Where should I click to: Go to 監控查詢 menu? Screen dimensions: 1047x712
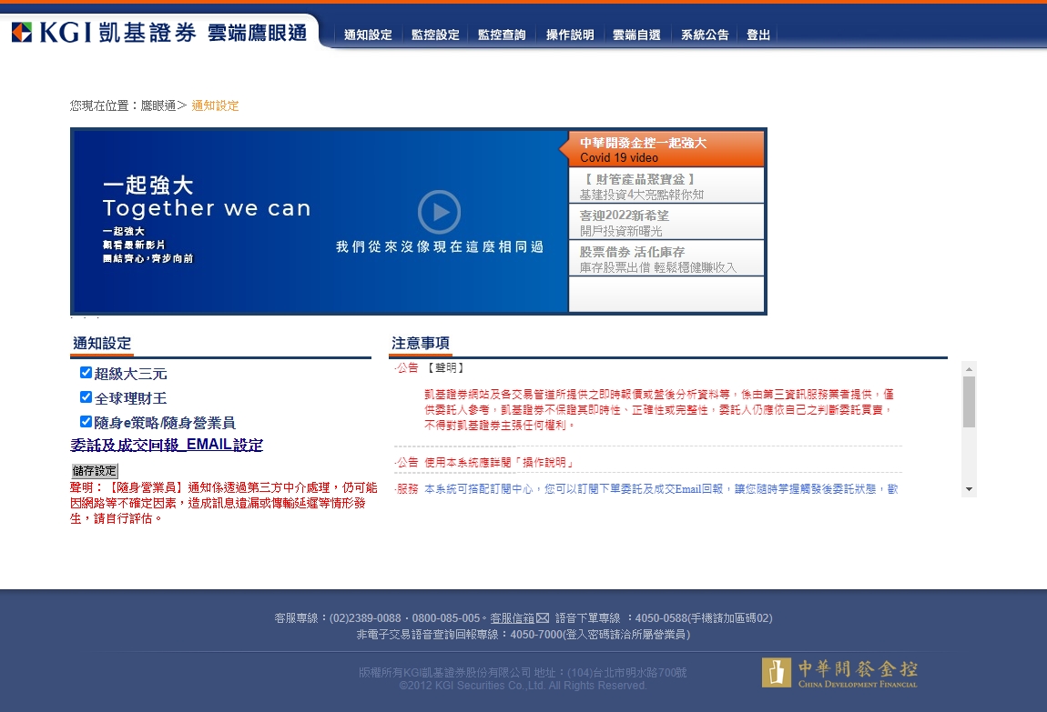503,35
